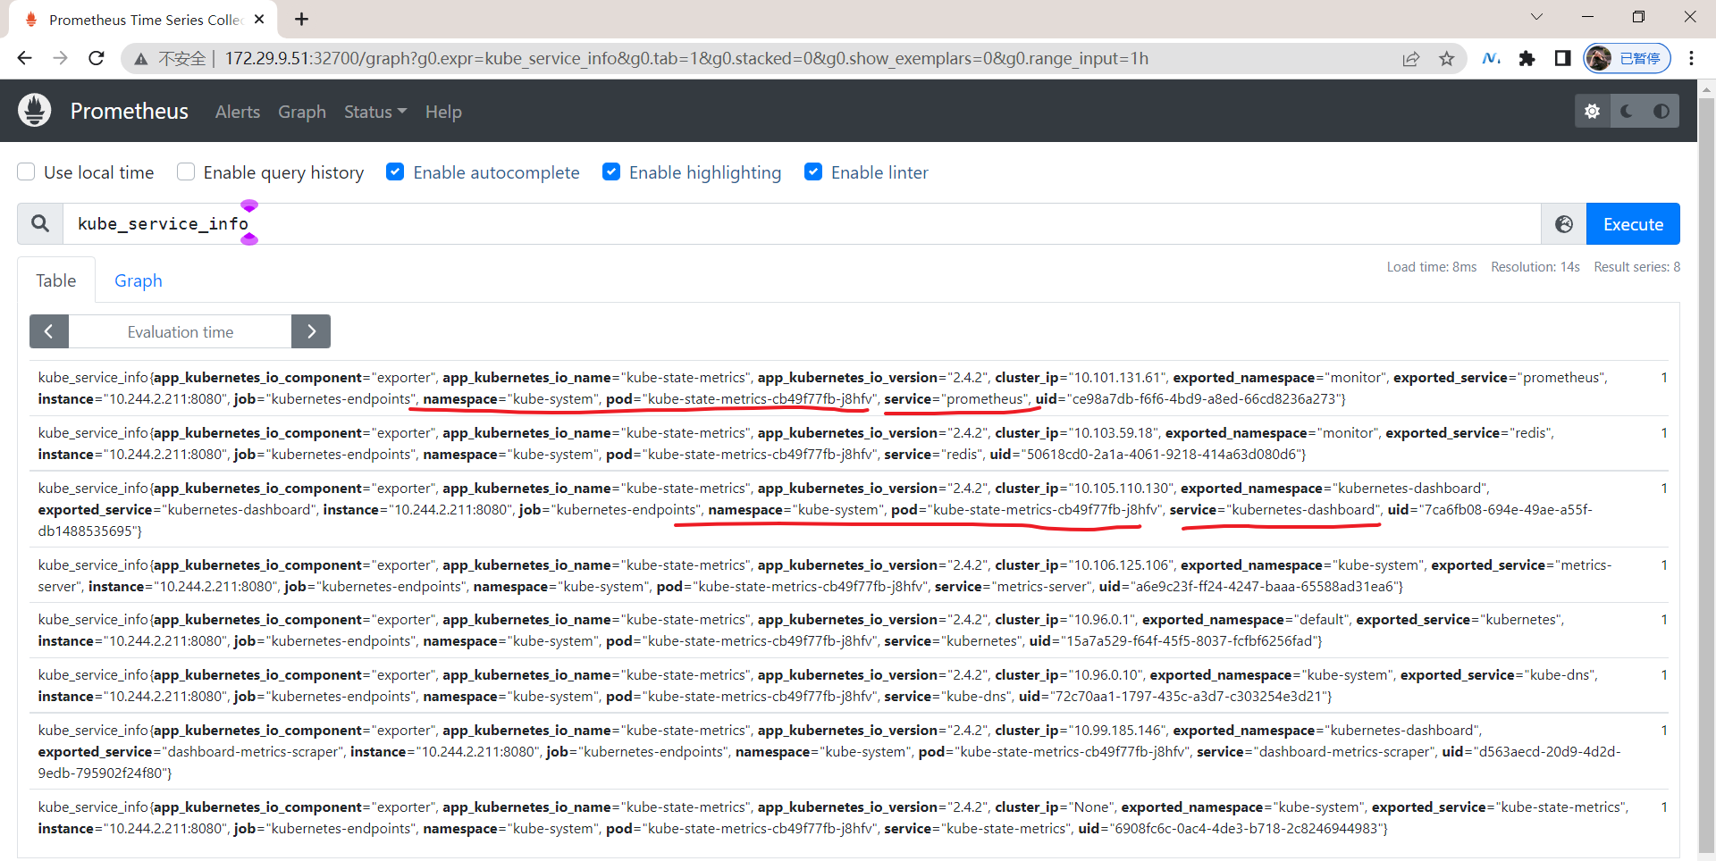The image size is (1716, 861).
Task: Step evaluation time forward
Action: tap(311, 331)
